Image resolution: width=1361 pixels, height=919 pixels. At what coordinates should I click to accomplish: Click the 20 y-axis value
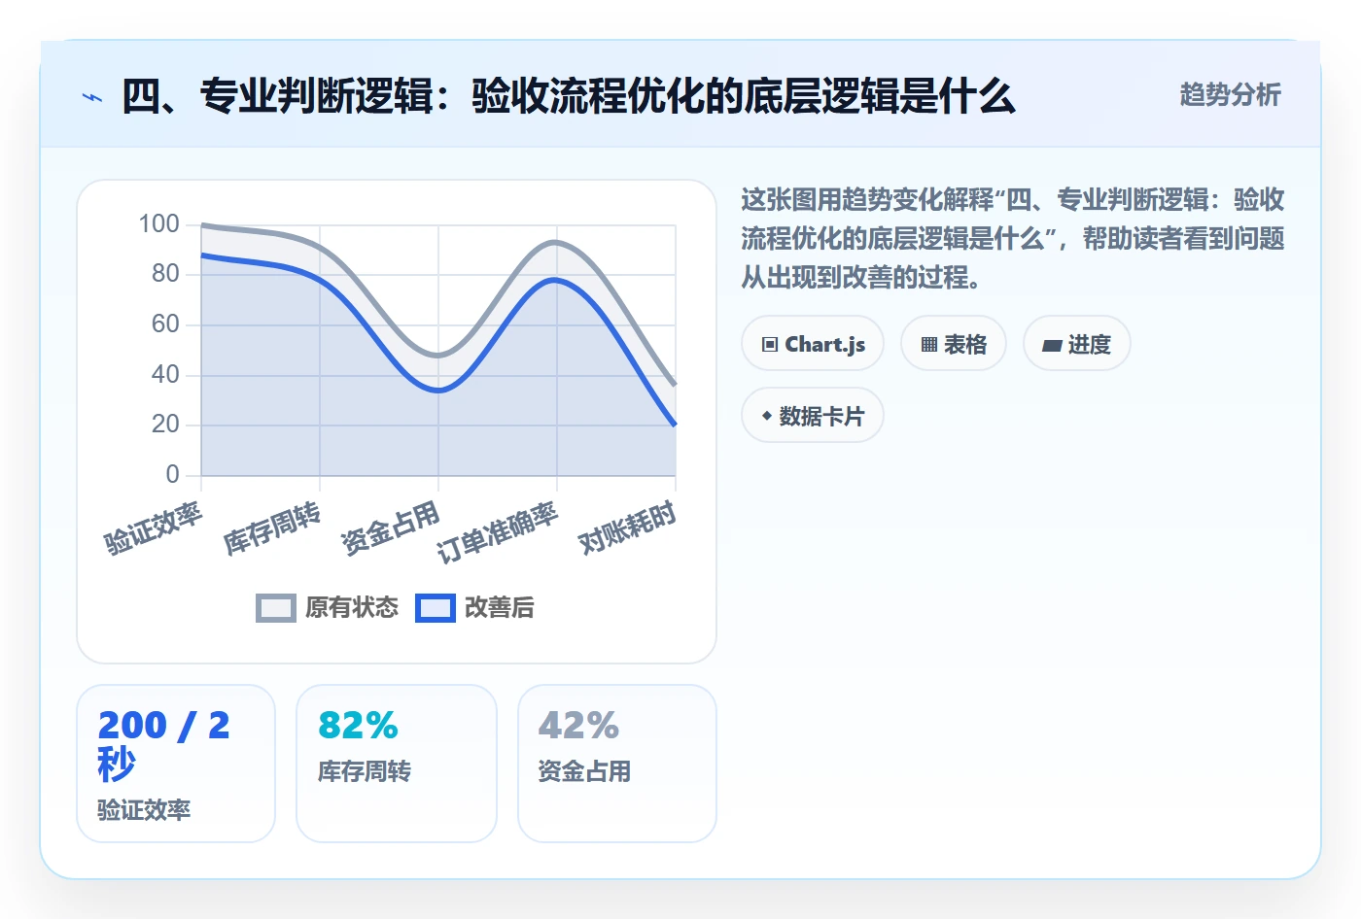tap(165, 425)
